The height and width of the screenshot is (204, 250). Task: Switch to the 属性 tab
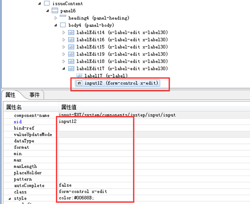coord(10,95)
